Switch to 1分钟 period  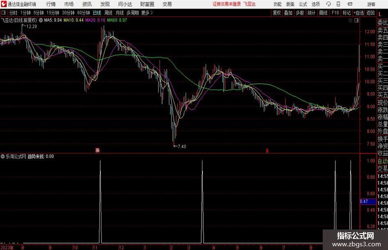[25, 13]
